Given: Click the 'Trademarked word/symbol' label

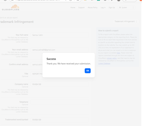Looking at the screenshot, I should [17, 119].
